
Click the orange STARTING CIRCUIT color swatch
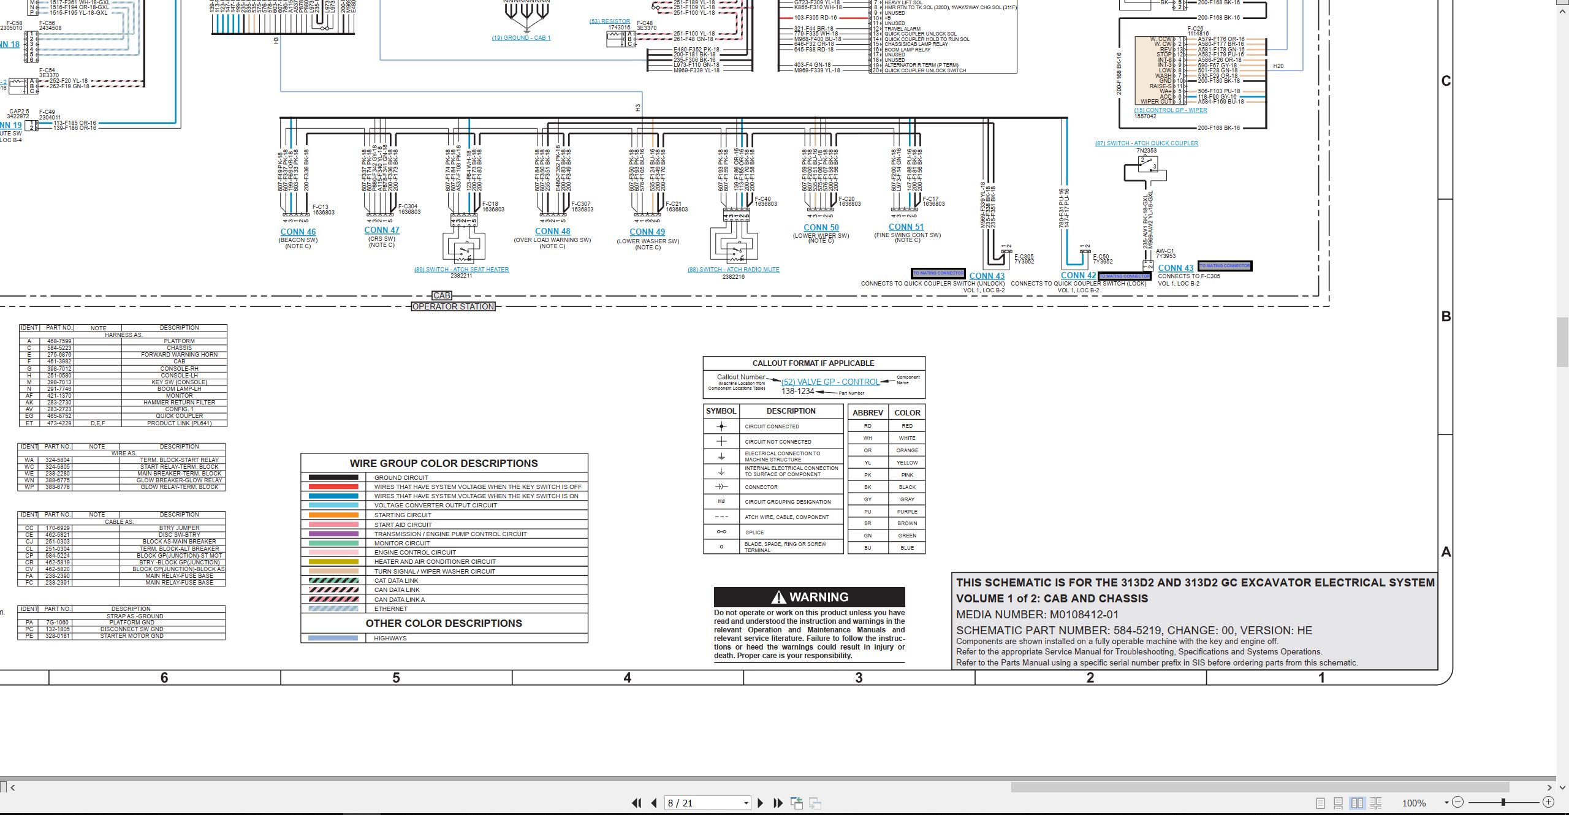[333, 515]
